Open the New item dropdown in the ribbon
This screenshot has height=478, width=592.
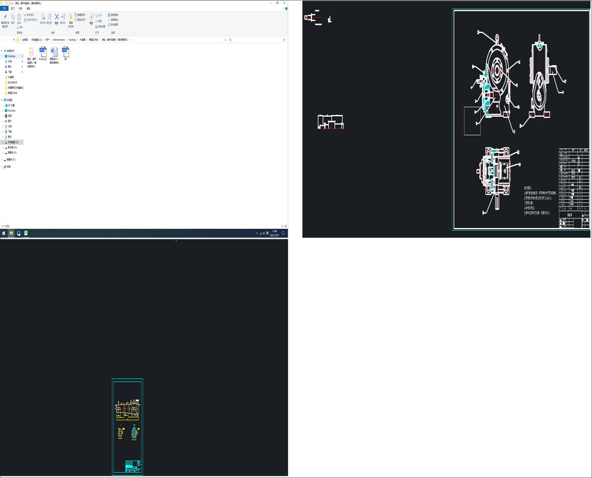click(x=81, y=15)
